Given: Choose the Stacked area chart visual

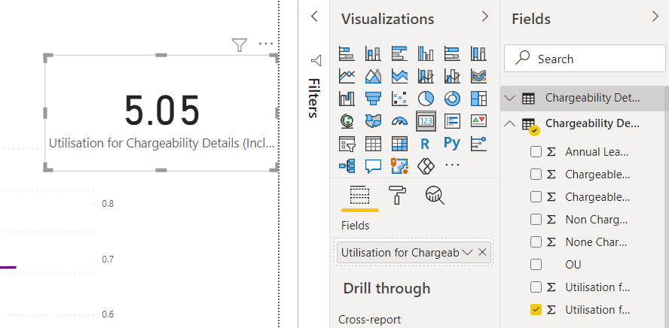Looking at the screenshot, I should tap(399, 76).
